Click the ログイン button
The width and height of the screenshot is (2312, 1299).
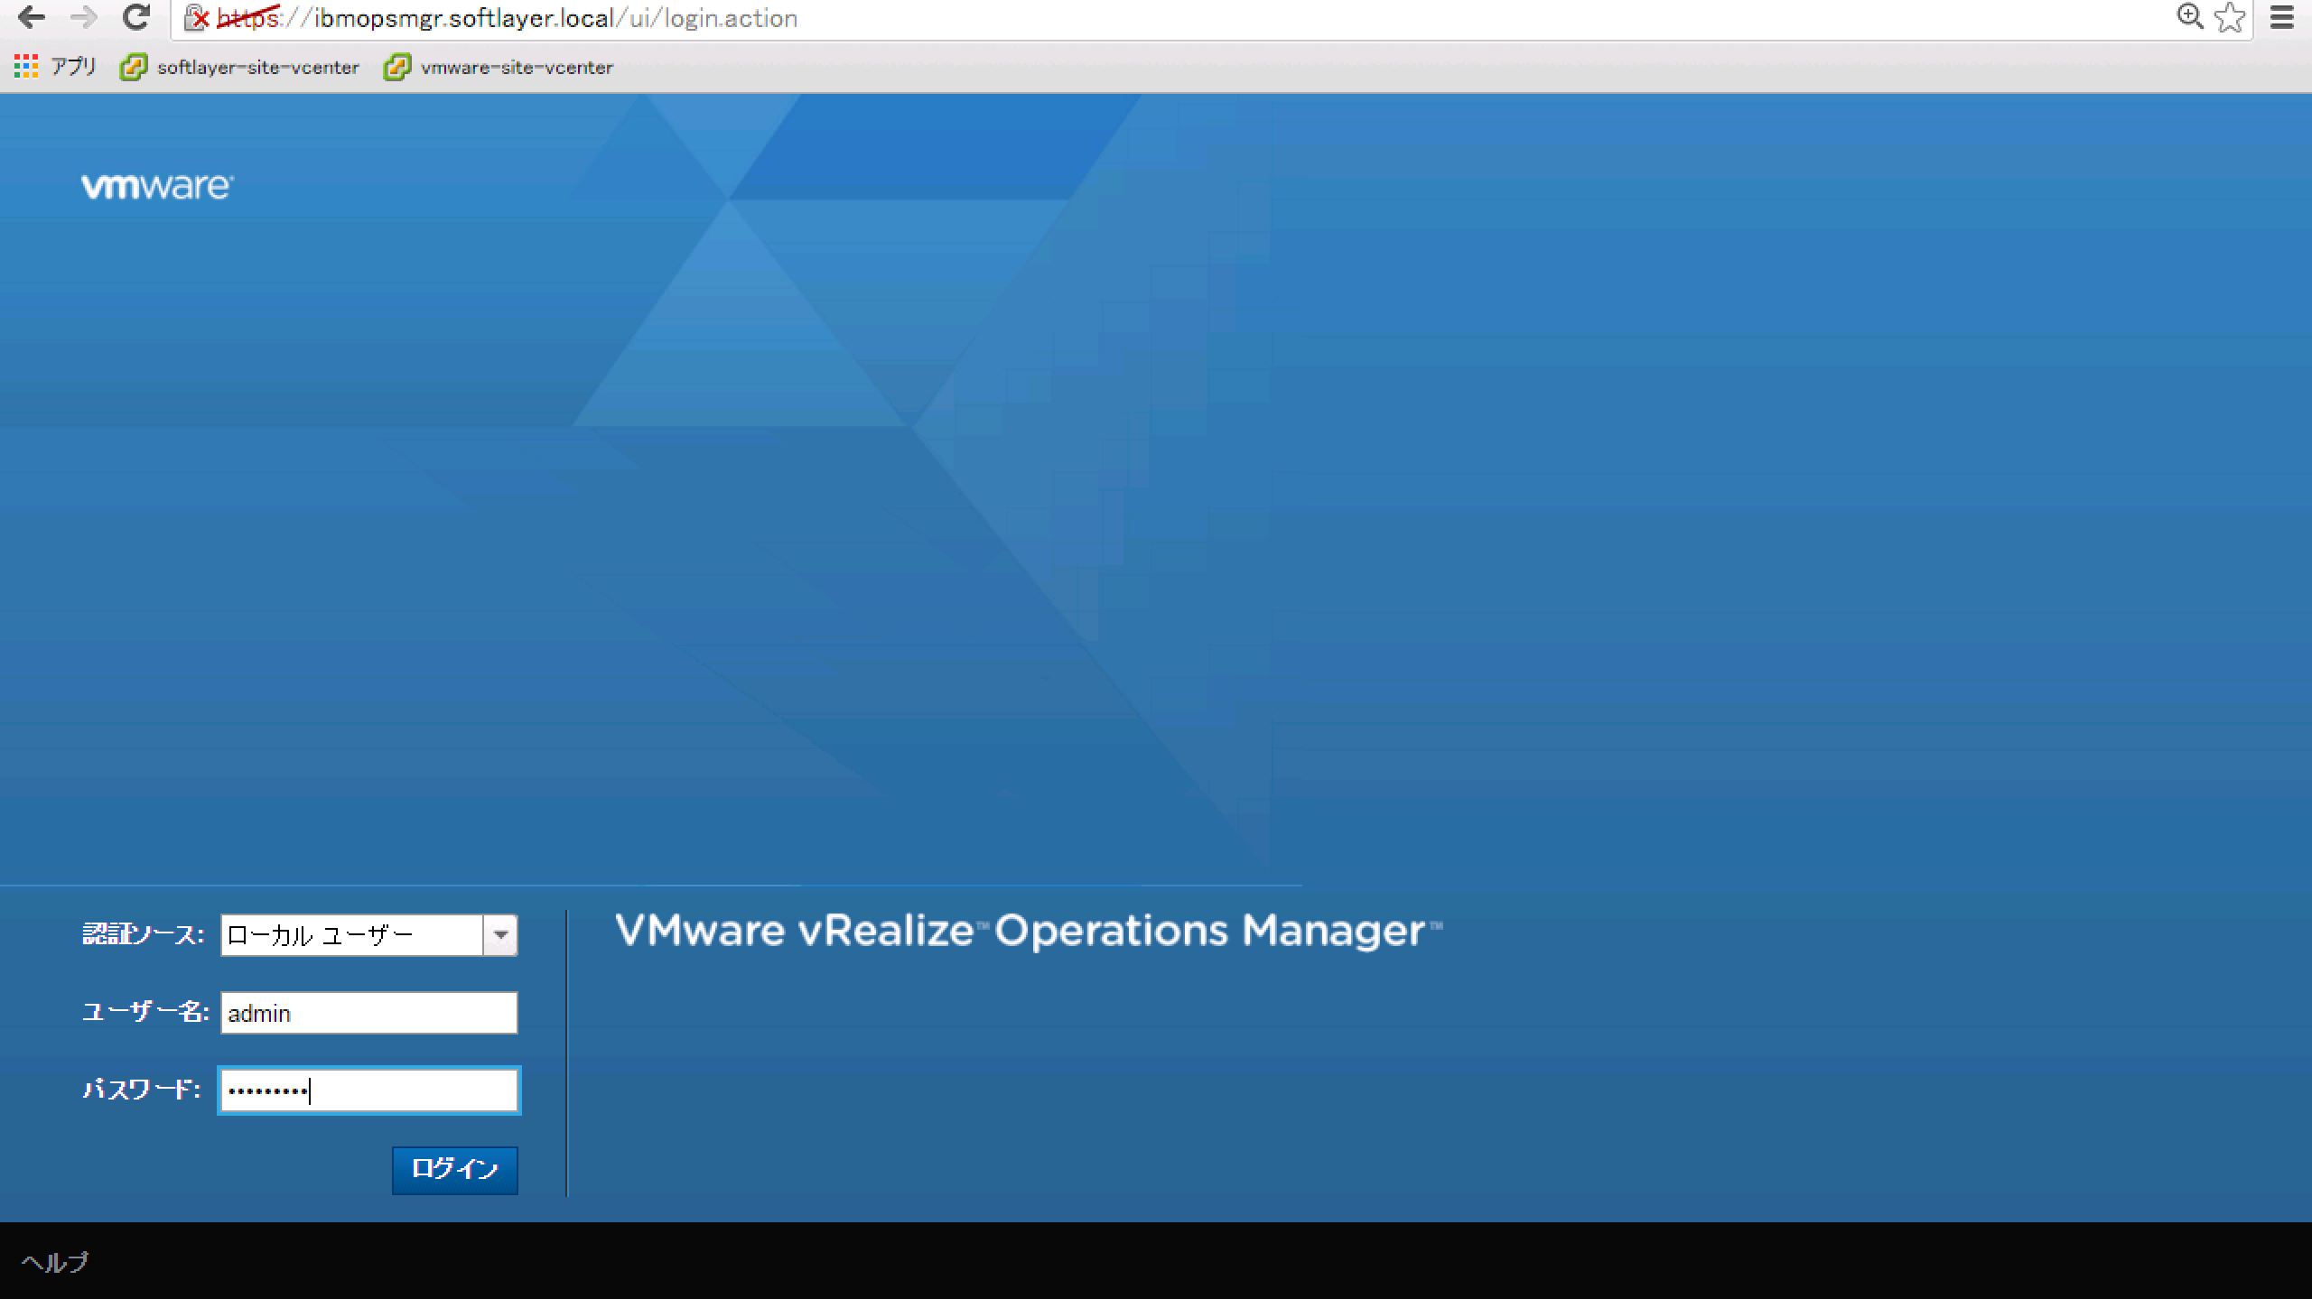click(454, 1170)
